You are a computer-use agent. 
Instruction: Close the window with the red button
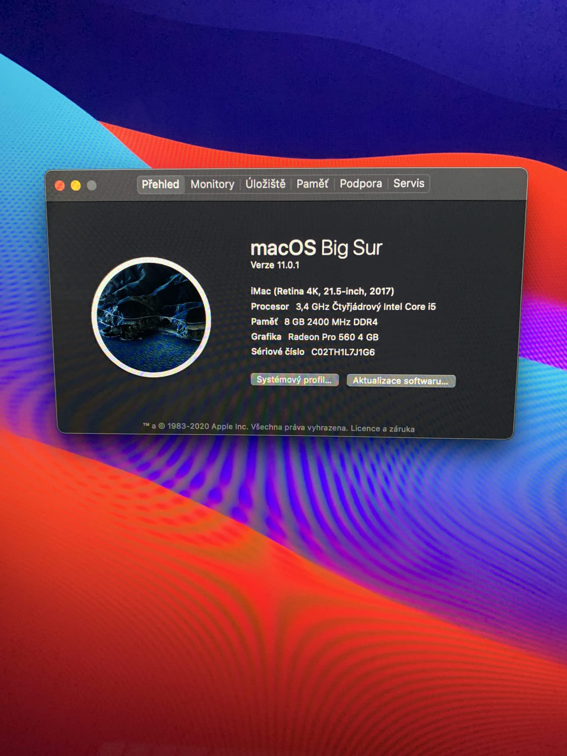(x=60, y=185)
